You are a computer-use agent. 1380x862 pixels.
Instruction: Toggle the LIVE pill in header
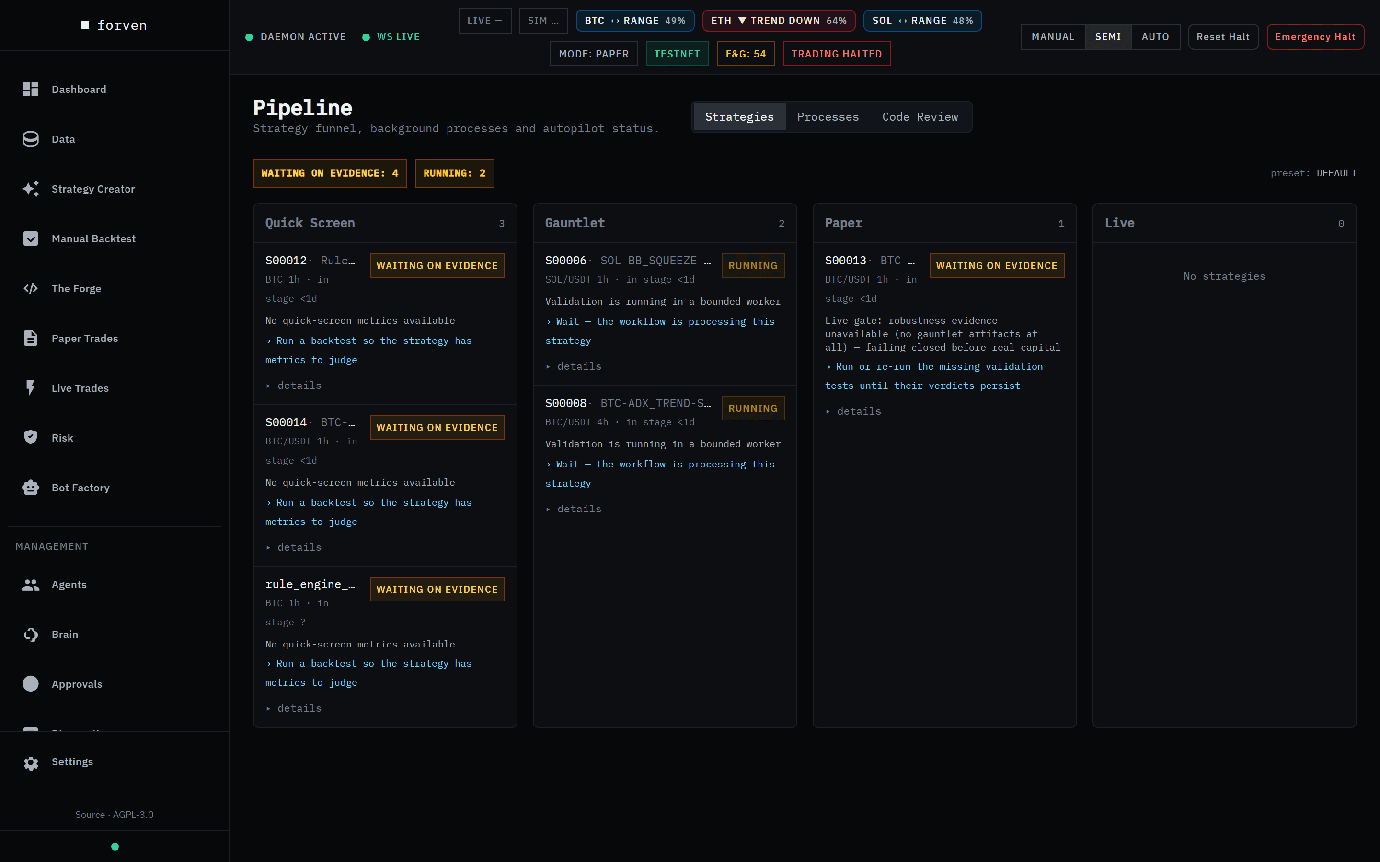coord(485,21)
